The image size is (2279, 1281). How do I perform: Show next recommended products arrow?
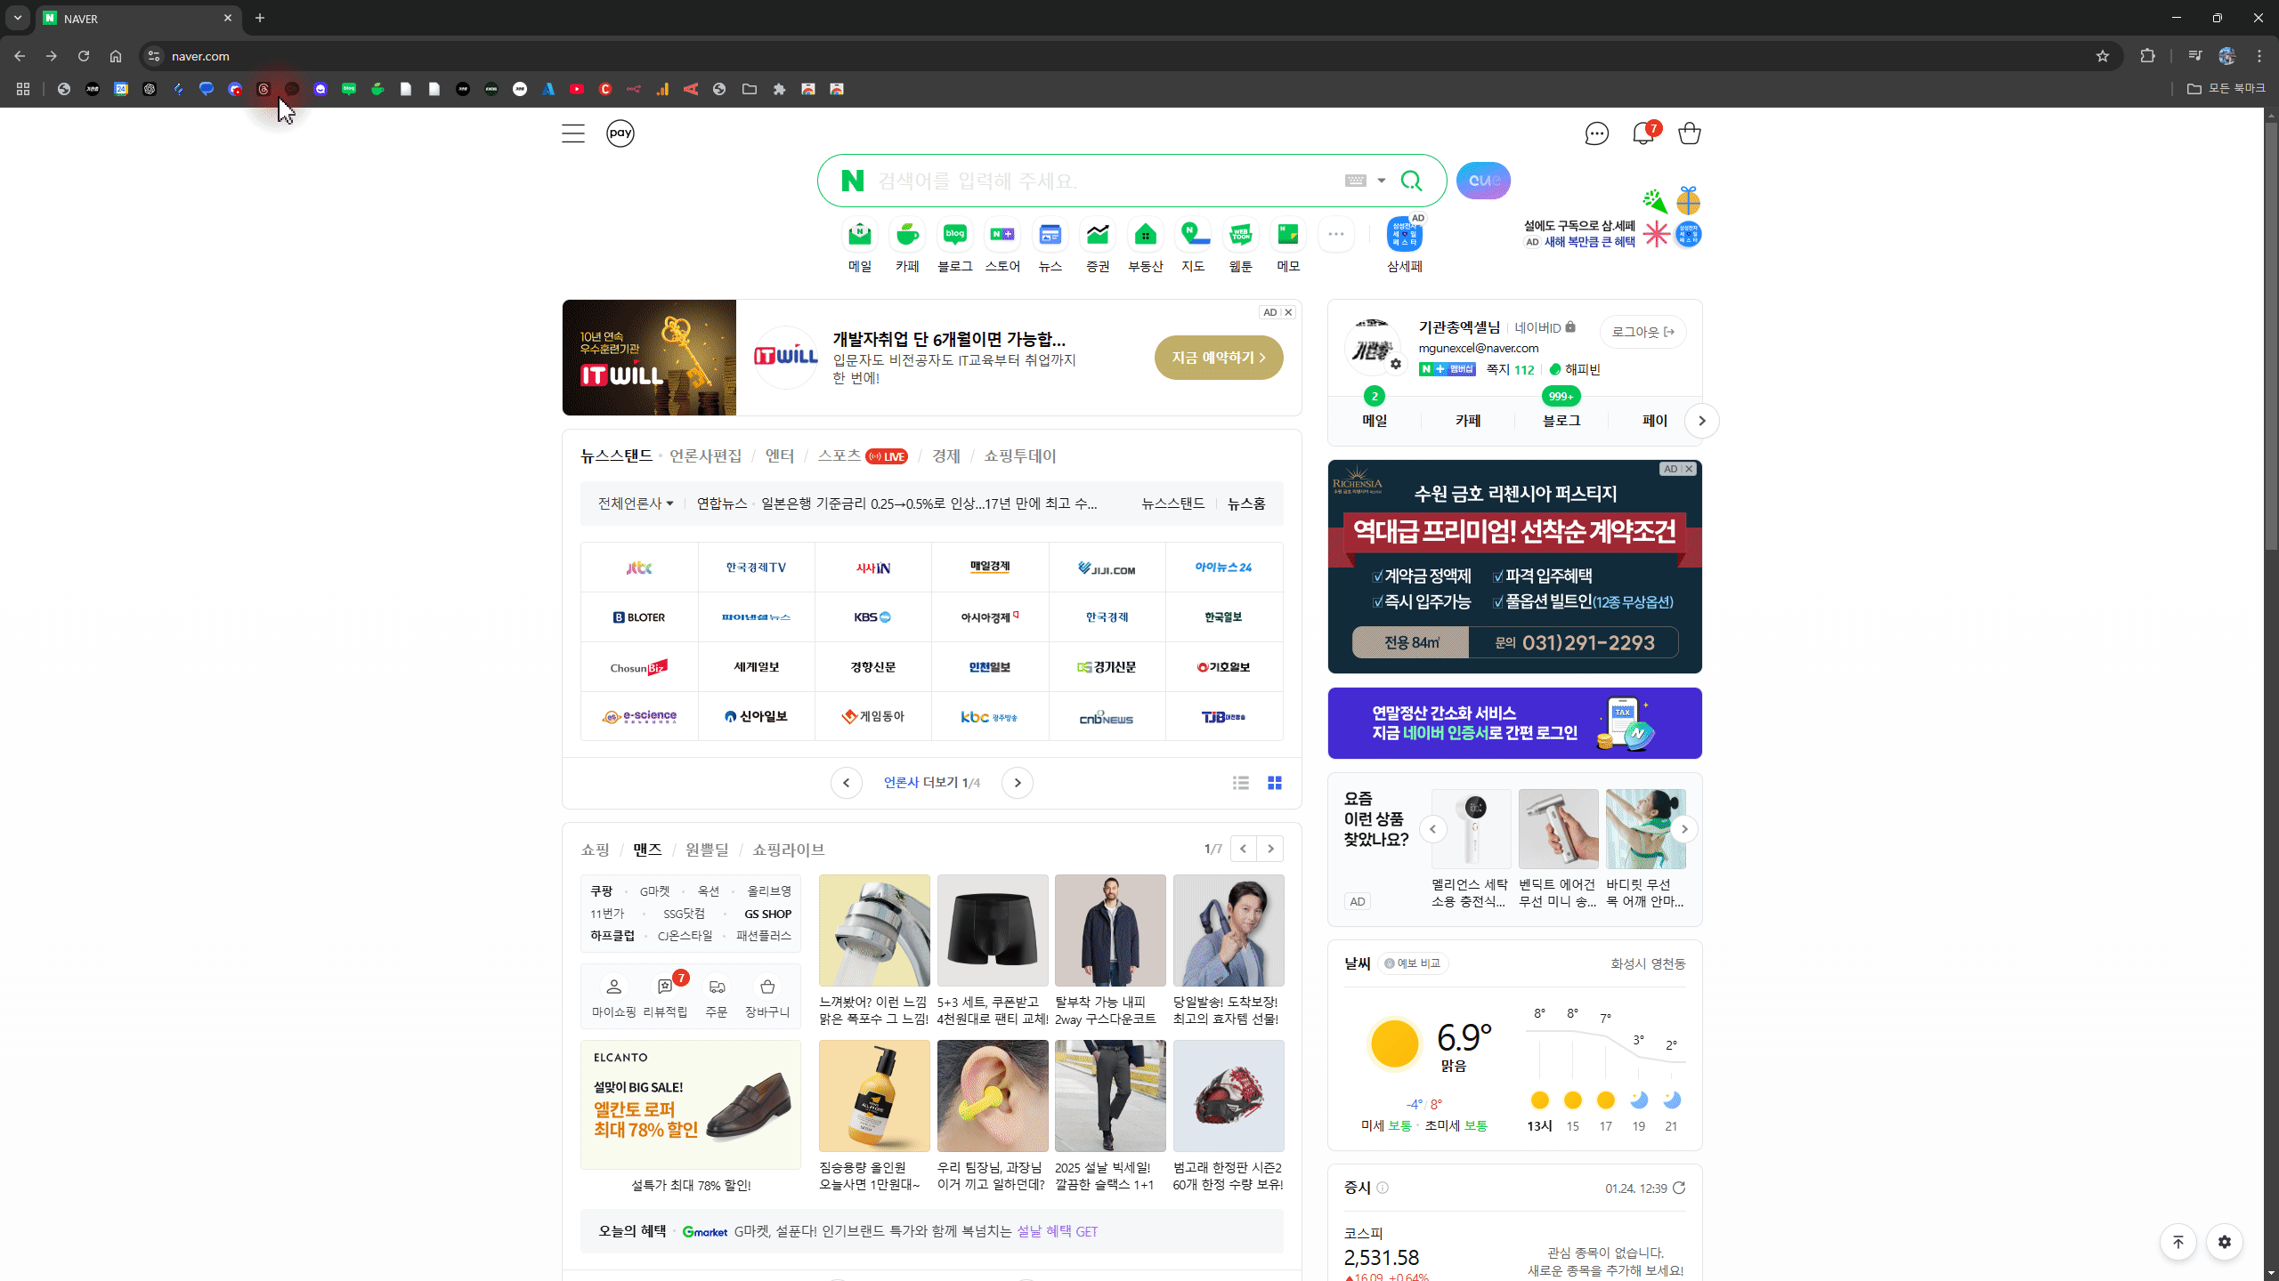pyautogui.click(x=1684, y=829)
